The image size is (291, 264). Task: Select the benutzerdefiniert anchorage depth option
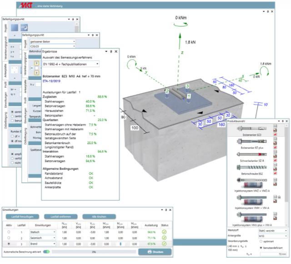(x=262, y=248)
